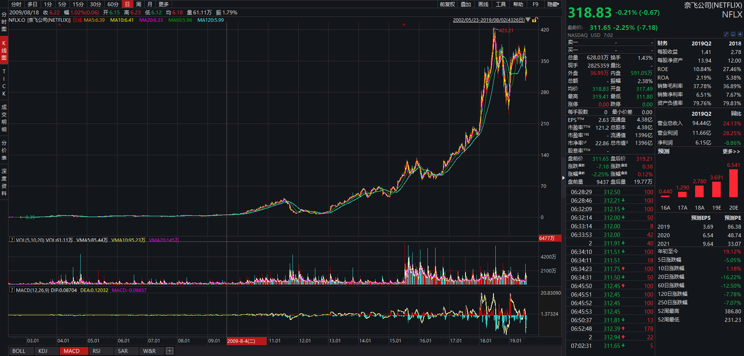Click the 营业总收入 94.44亿 row
The height and width of the screenshot is (356, 744).
pyautogui.click(x=699, y=123)
